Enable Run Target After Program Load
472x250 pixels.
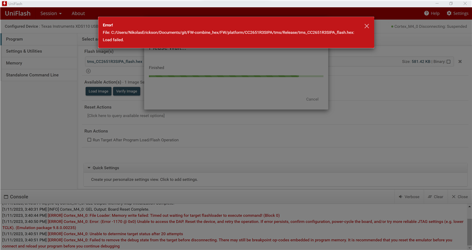click(x=89, y=140)
